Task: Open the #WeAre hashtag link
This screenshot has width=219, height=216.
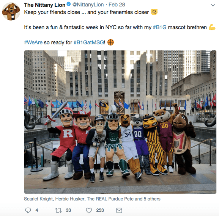Action: pos(33,42)
